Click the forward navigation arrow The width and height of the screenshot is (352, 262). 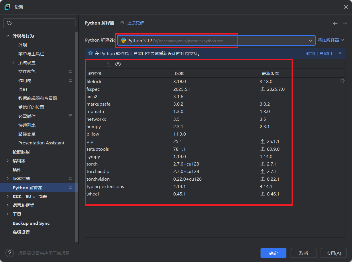[345, 24]
